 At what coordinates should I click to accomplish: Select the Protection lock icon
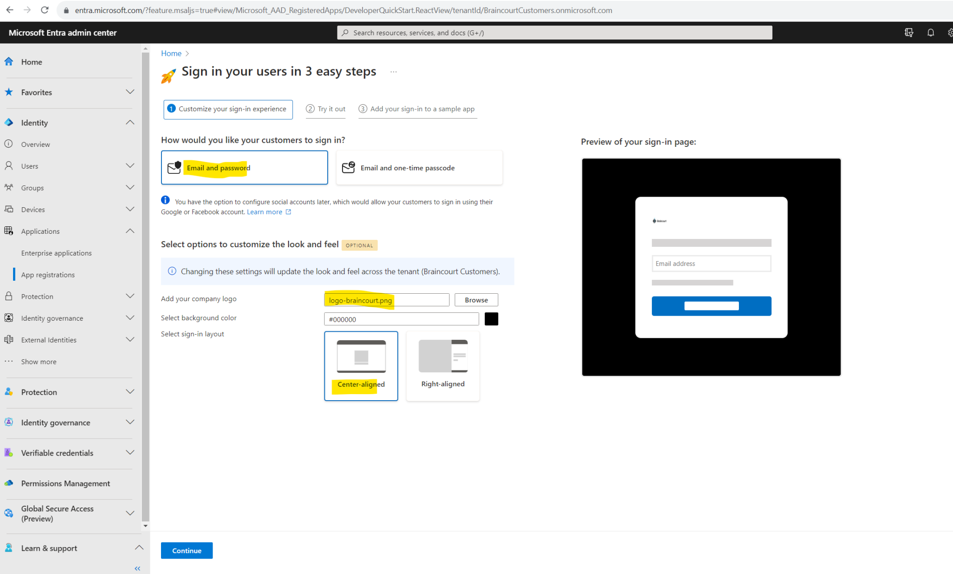tap(9, 296)
